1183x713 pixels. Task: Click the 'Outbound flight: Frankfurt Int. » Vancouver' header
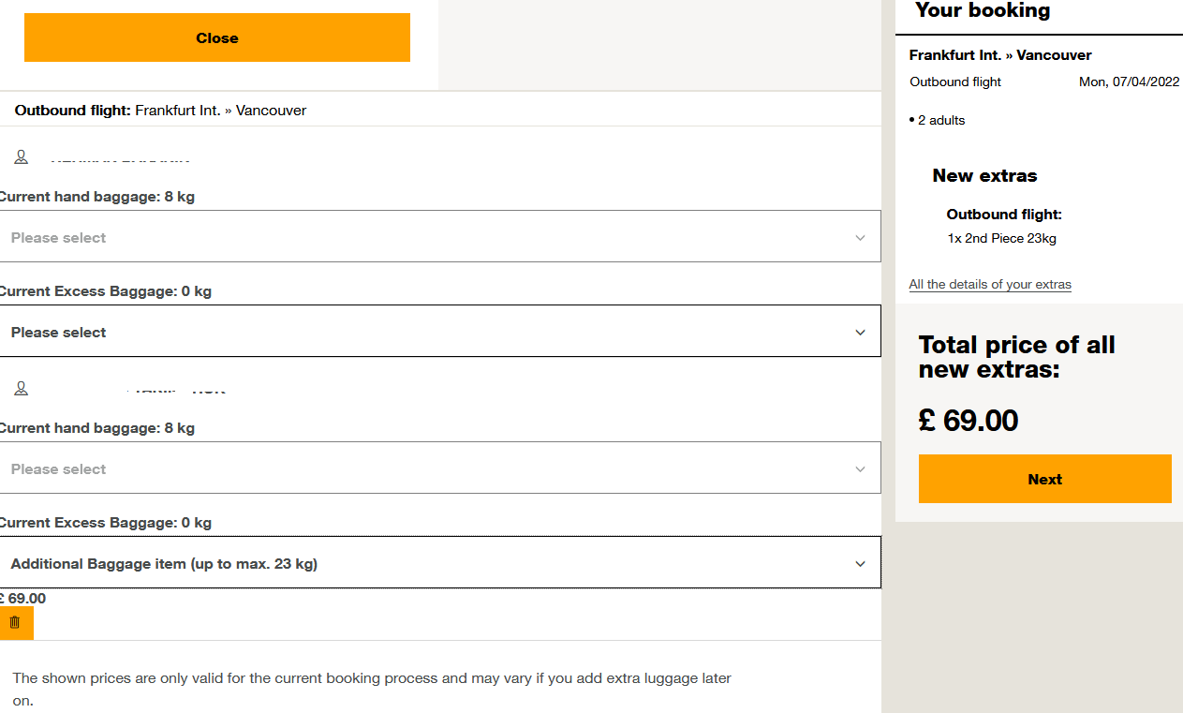click(x=160, y=111)
